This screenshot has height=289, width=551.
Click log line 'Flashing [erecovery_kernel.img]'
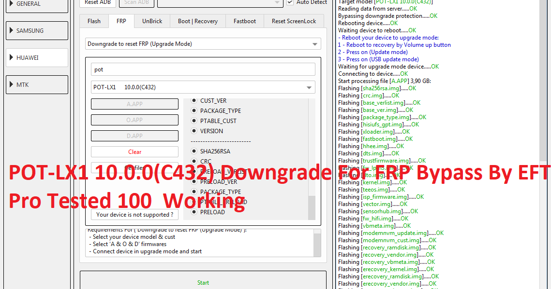tap(386, 269)
